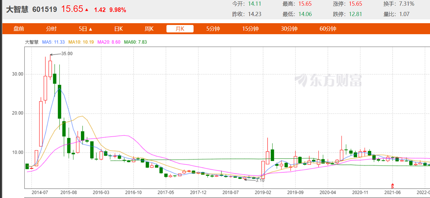Switch to the 15分钟 chart tab
This screenshot has height=198, width=430.
(x=250, y=29)
